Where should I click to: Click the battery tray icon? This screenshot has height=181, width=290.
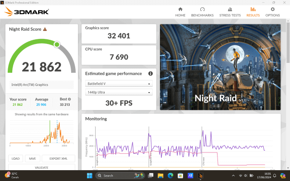pyautogui.click(x=251, y=176)
